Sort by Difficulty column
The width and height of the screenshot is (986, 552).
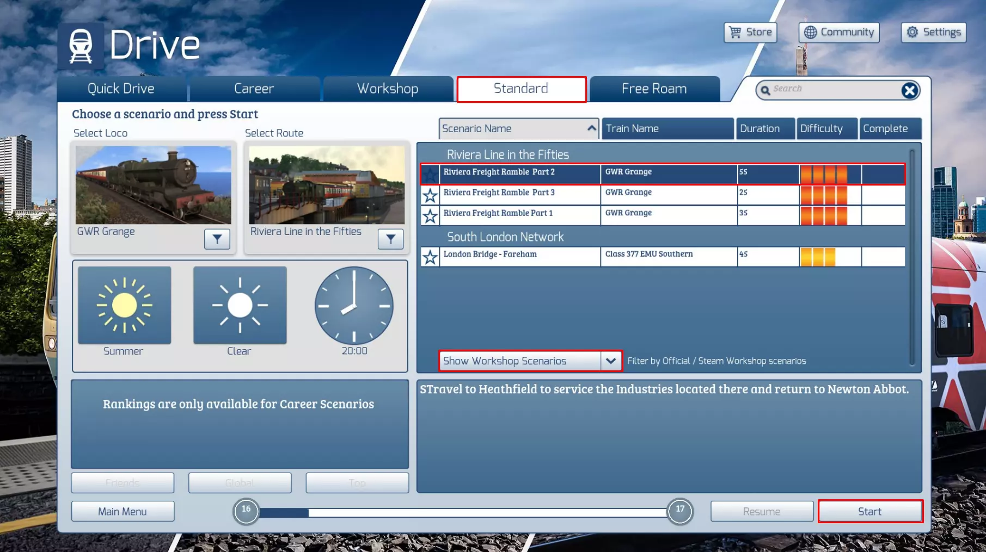coord(826,129)
